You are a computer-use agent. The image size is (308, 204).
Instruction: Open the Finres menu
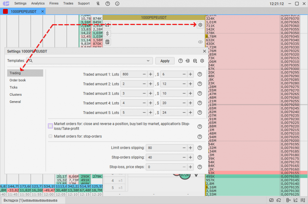[x=54, y=4]
